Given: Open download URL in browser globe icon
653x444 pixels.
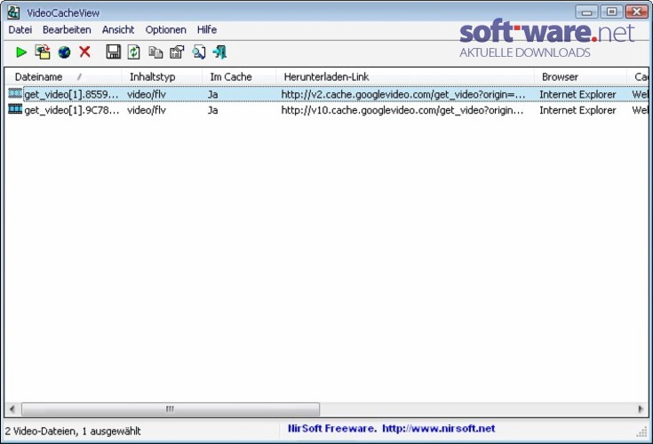Looking at the screenshot, I should pyautogui.click(x=64, y=52).
